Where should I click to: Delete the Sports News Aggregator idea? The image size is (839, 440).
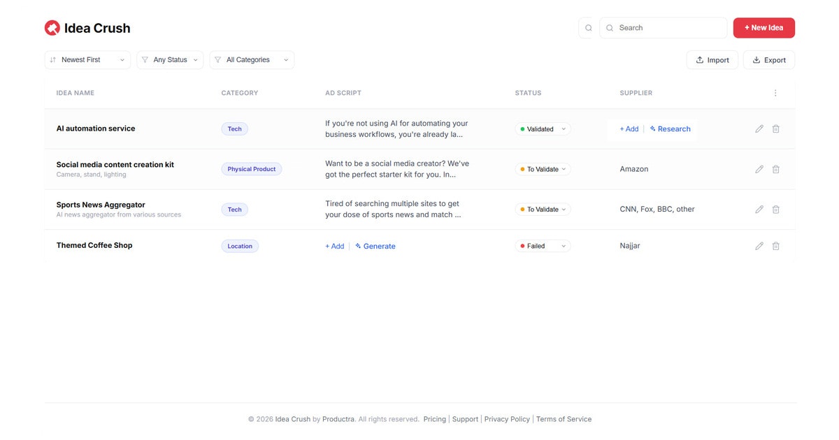click(x=776, y=210)
